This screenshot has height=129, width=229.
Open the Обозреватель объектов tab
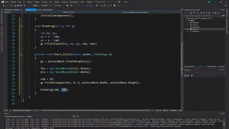pos(12,10)
